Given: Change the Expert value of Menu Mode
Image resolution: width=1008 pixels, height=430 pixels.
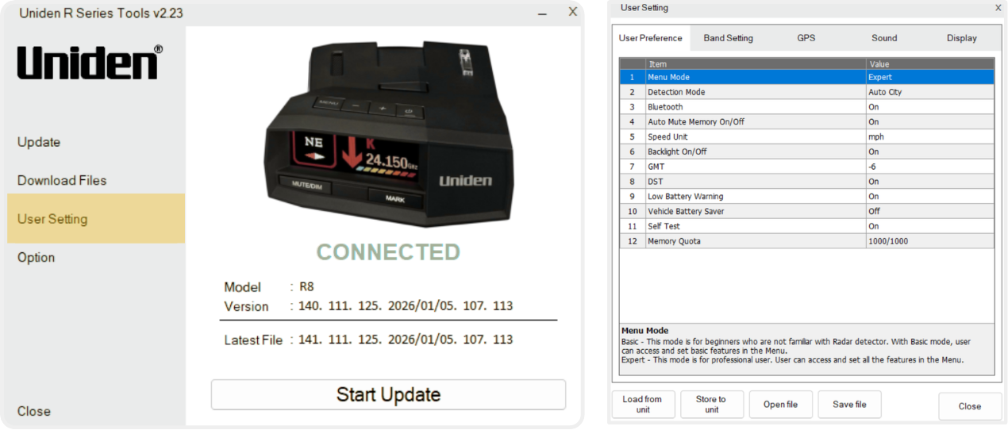Looking at the screenshot, I should click(x=930, y=77).
